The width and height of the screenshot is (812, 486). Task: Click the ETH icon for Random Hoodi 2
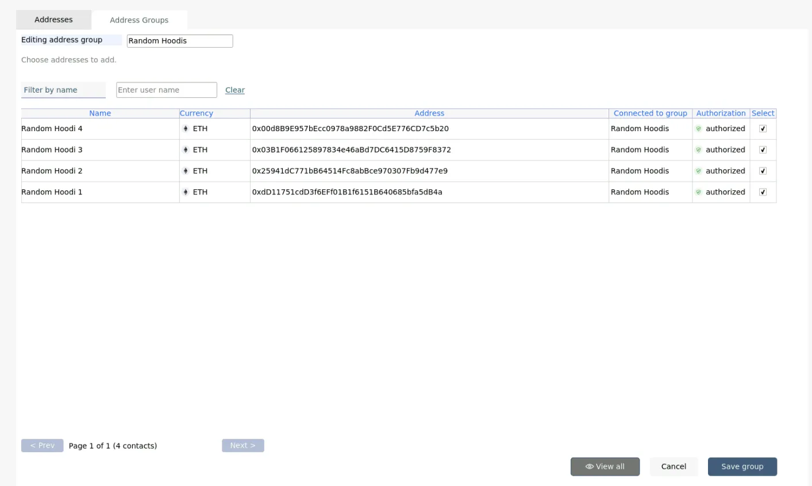(x=186, y=171)
